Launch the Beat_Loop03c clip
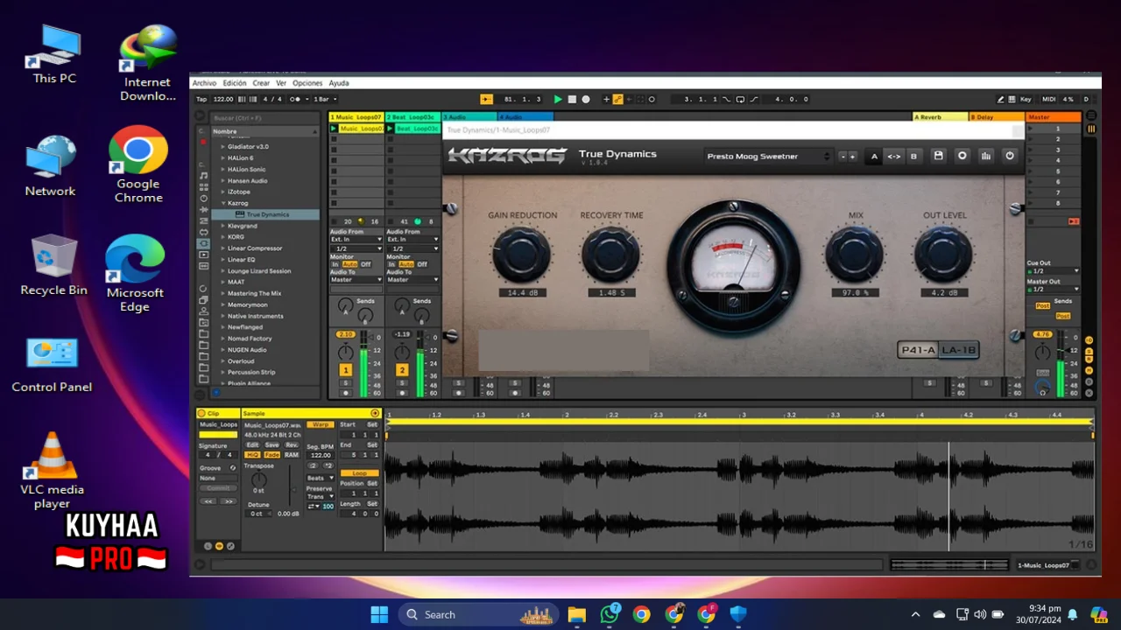Viewport: 1121px width, 630px height. (x=390, y=129)
